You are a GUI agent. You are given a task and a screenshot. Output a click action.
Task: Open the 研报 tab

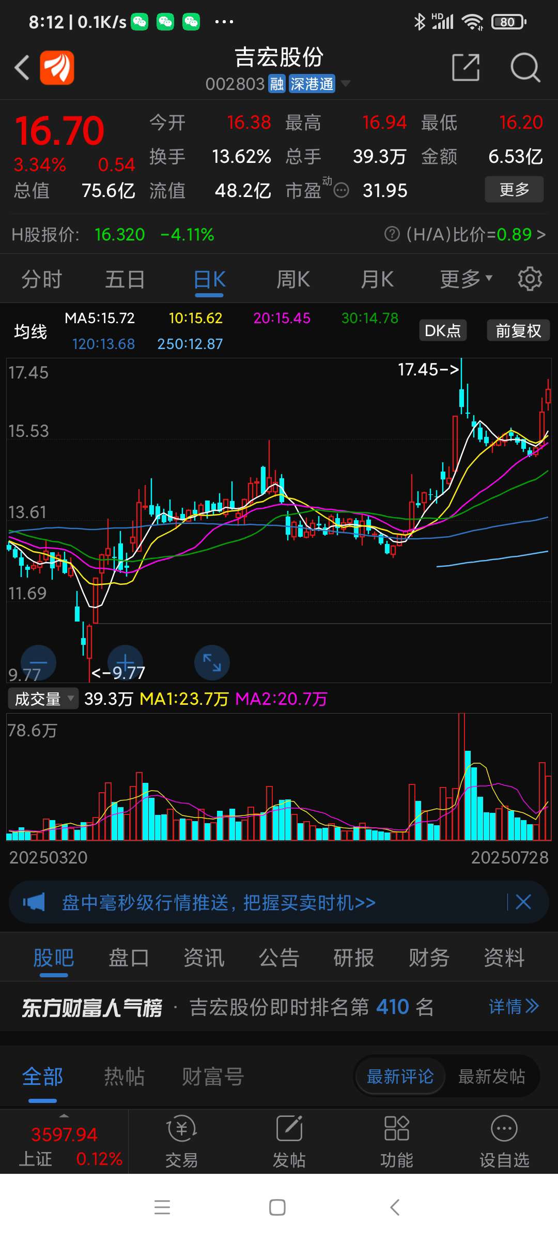pos(354,957)
